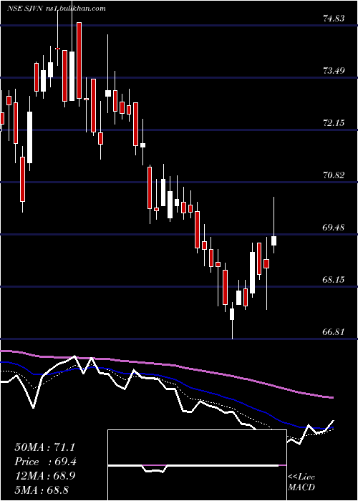
Task: Click the 12MA : 68.9 readout
Action: click(44, 475)
